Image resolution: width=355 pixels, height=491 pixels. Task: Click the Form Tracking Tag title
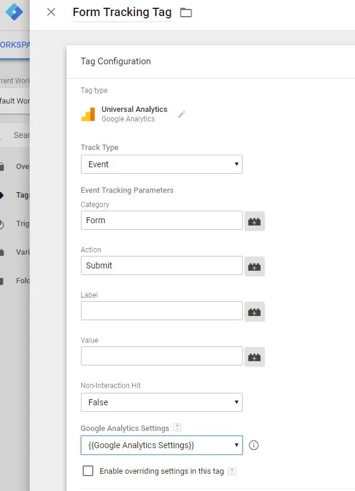(122, 12)
